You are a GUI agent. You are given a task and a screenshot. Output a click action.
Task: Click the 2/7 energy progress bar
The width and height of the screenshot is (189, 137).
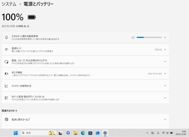(149, 37)
